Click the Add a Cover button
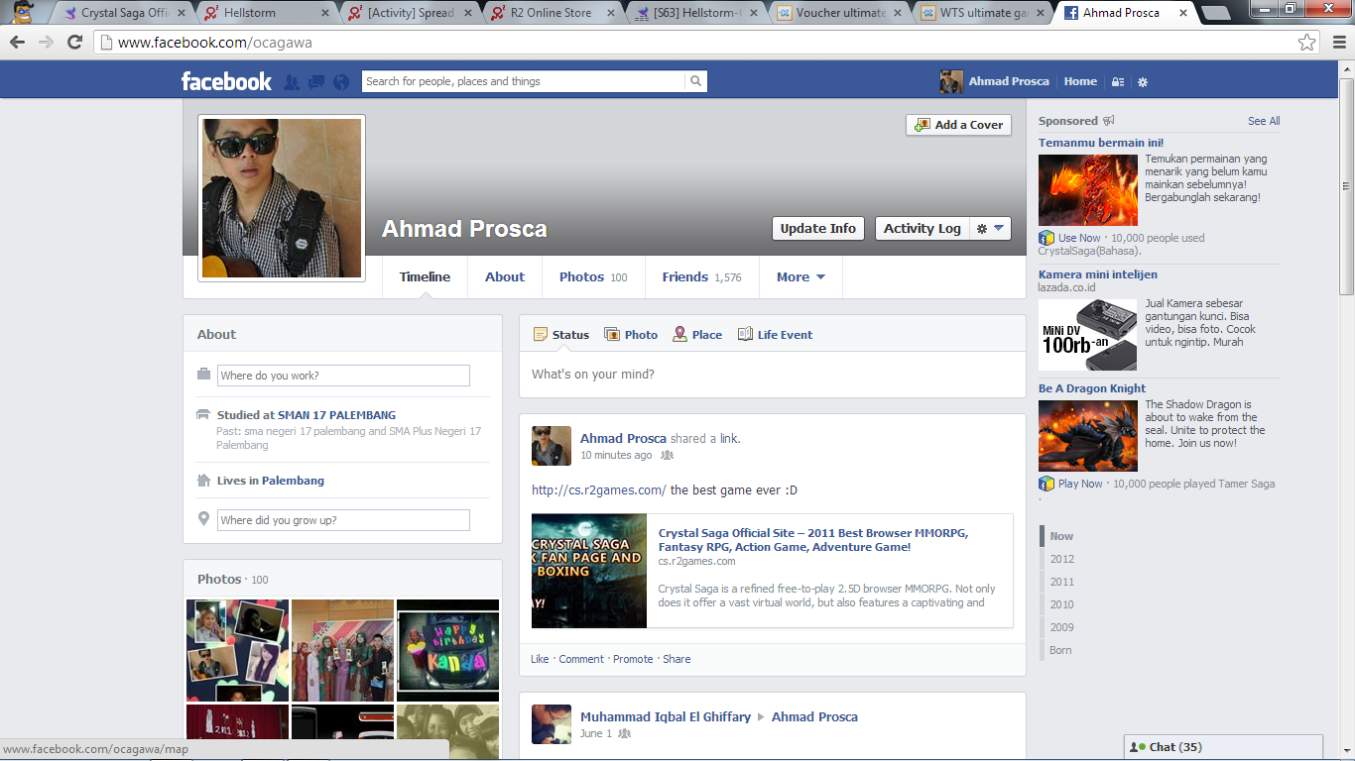Image resolution: width=1355 pixels, height=761 pixels. (959, 125)
